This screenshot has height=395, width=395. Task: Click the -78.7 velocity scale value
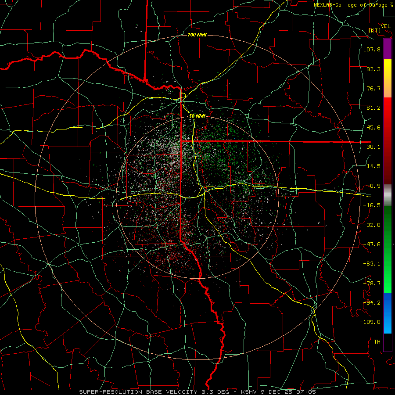[x=372, y=284]
